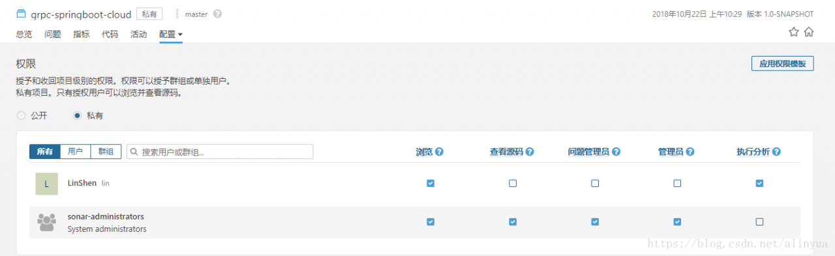Viewport: 835px width, 256px height.
Task: Select the 公开 visibility radio button
Action: coord(21,115)
